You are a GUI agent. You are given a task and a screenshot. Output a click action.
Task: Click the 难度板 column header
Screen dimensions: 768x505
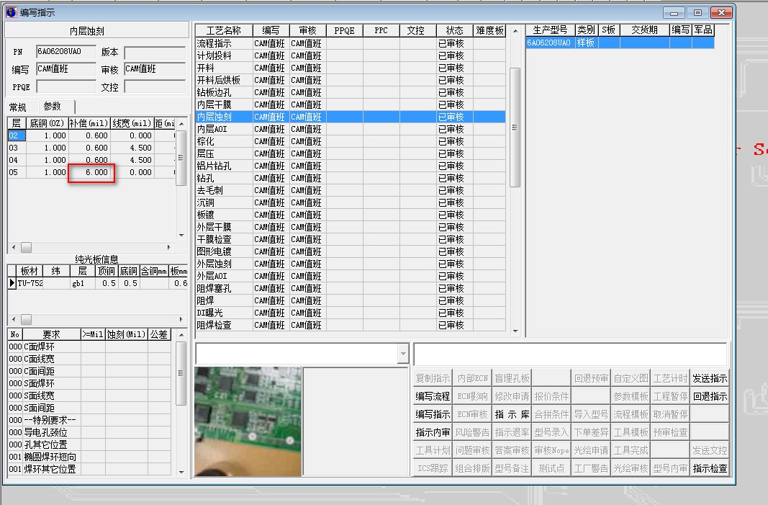pyautogui.click(x=489, y=30)
